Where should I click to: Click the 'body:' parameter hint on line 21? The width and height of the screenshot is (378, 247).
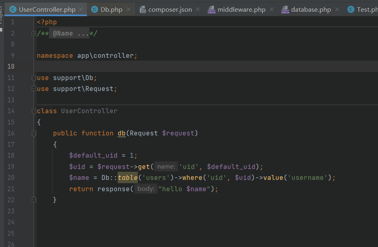point(146,189)
